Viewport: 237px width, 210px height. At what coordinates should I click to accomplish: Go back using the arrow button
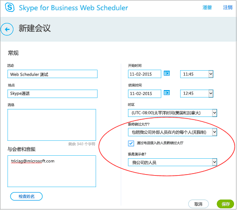coord(7,29)
